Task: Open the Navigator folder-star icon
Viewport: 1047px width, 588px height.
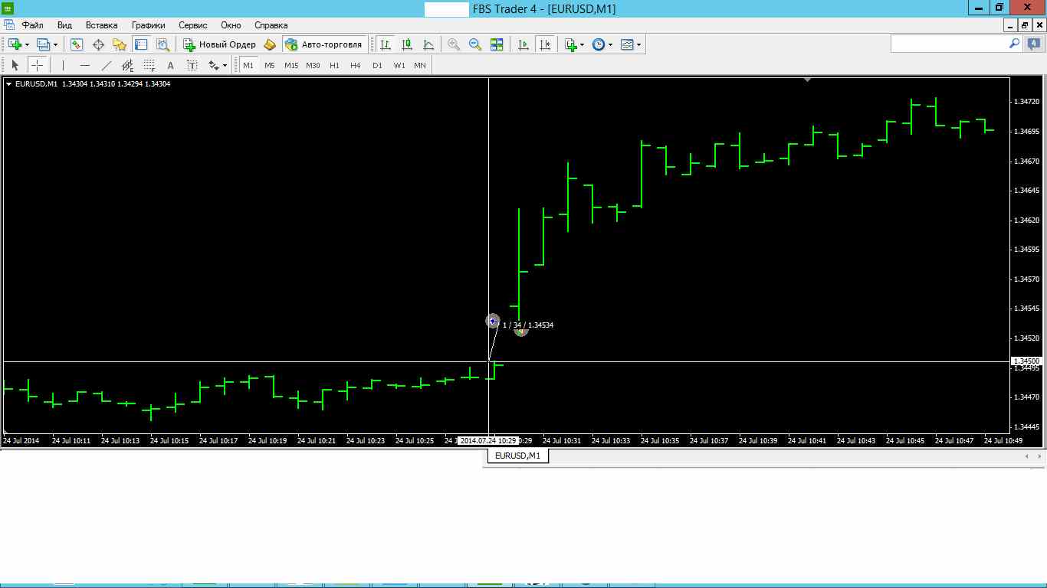Action: (x=120, y=44)
